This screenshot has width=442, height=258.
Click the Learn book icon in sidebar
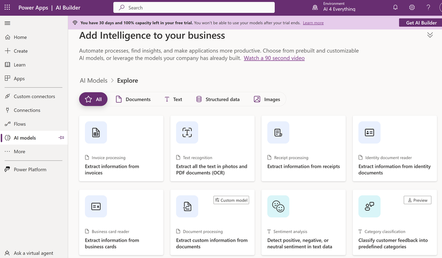pos(8,64)
